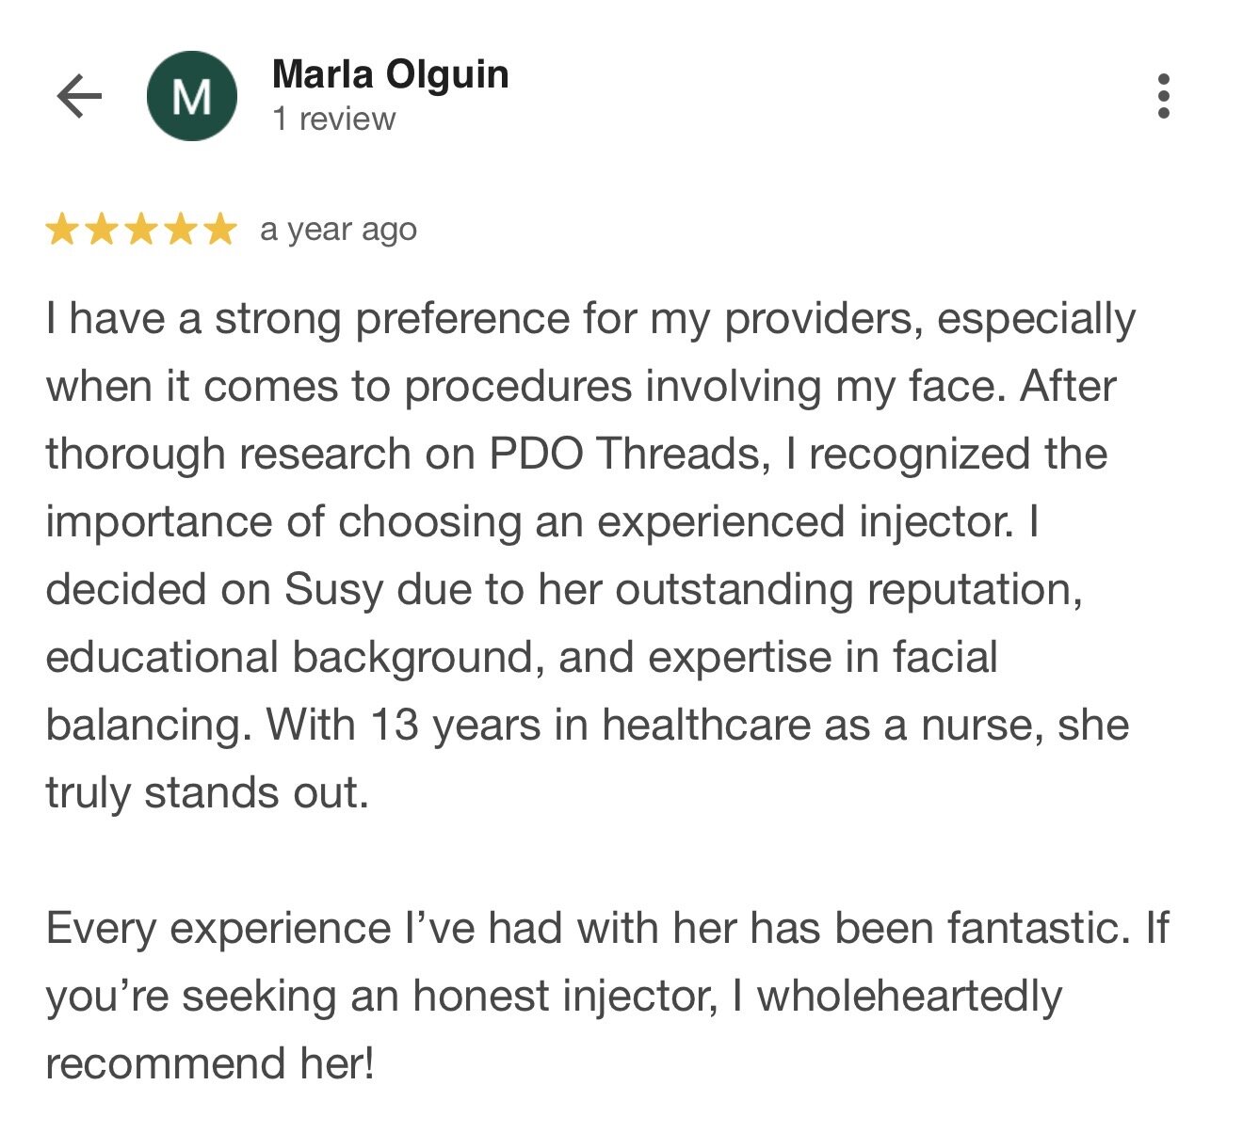
Task: Go back using the left arrow
Action: (x=79, y=96)
